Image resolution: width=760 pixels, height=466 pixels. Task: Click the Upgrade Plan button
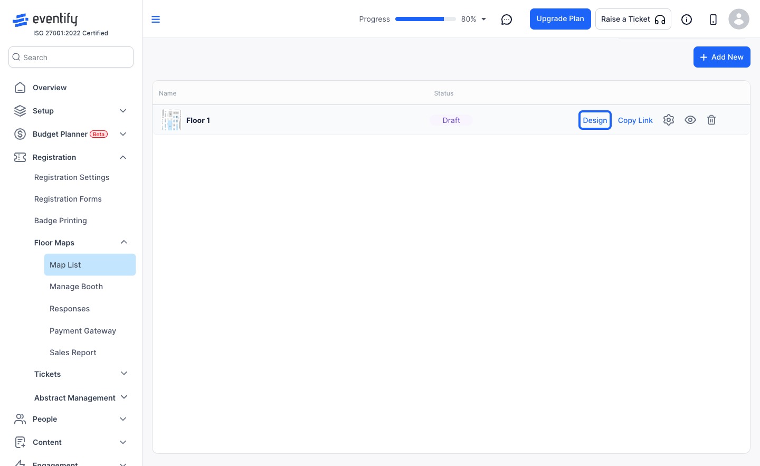(x=560, y=19)
